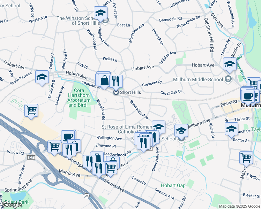The width and height of the screenshot is (261, 209).
Task: Select the Millburn Middle School place label
Action: click(198, 79)
